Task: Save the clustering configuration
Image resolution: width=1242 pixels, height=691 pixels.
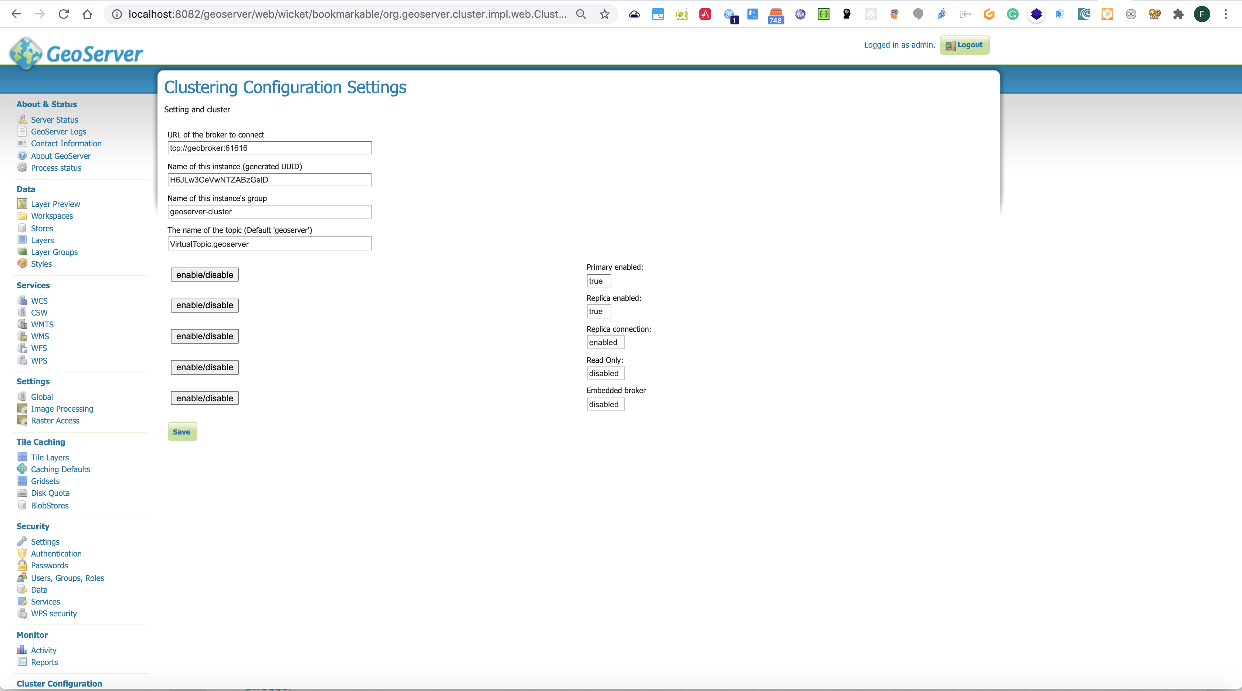Action: (x=182, y=431)
